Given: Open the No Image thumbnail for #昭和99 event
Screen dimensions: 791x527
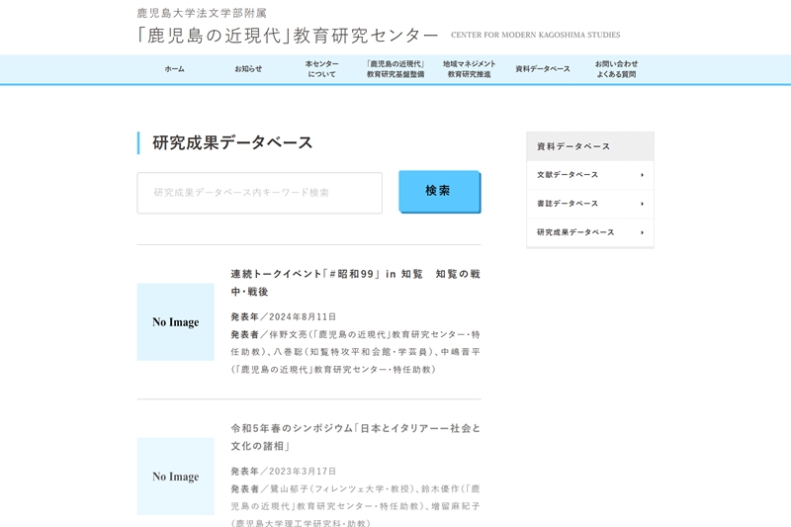Looking at the screenshot, I should pos(175,322).
